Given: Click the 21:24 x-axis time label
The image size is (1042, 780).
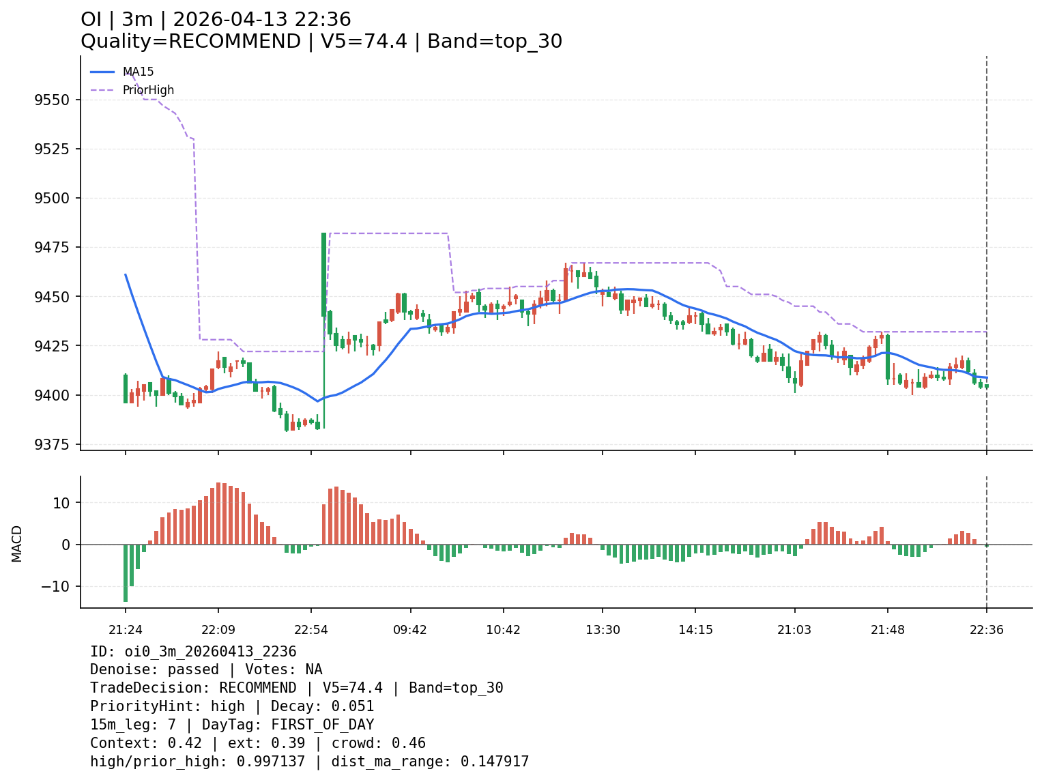Looking at the screenshot, I should click(x=126, y=630).
